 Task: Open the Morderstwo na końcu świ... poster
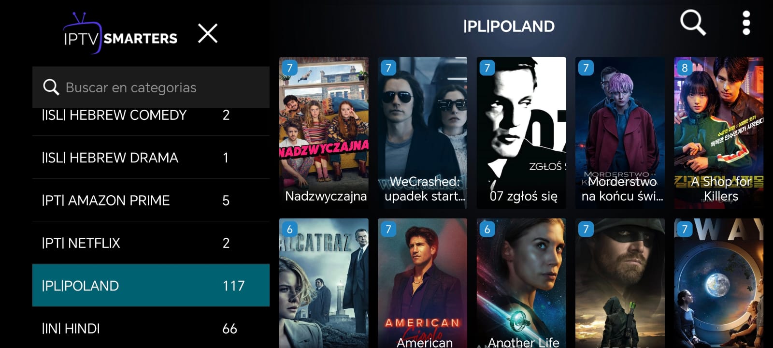pos(620,133)
